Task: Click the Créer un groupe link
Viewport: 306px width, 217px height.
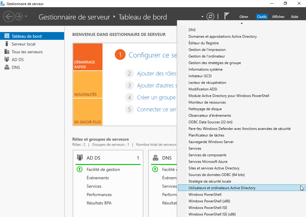Action: [156, 98]
